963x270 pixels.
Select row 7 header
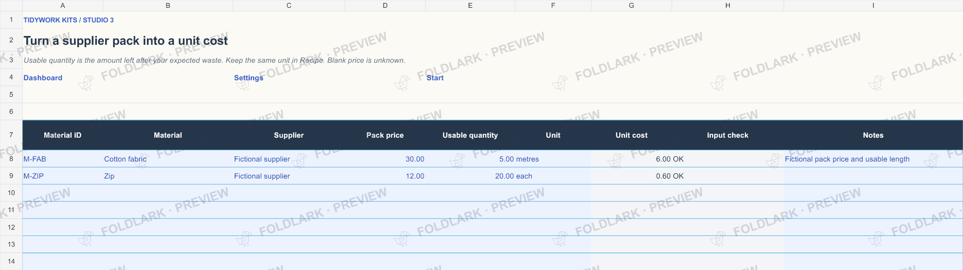coord(11,135)
